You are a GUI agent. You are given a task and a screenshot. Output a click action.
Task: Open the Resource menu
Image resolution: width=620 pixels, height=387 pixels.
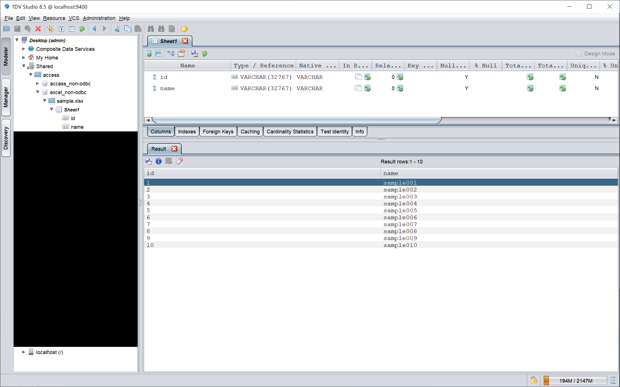[x=54, y=18]
